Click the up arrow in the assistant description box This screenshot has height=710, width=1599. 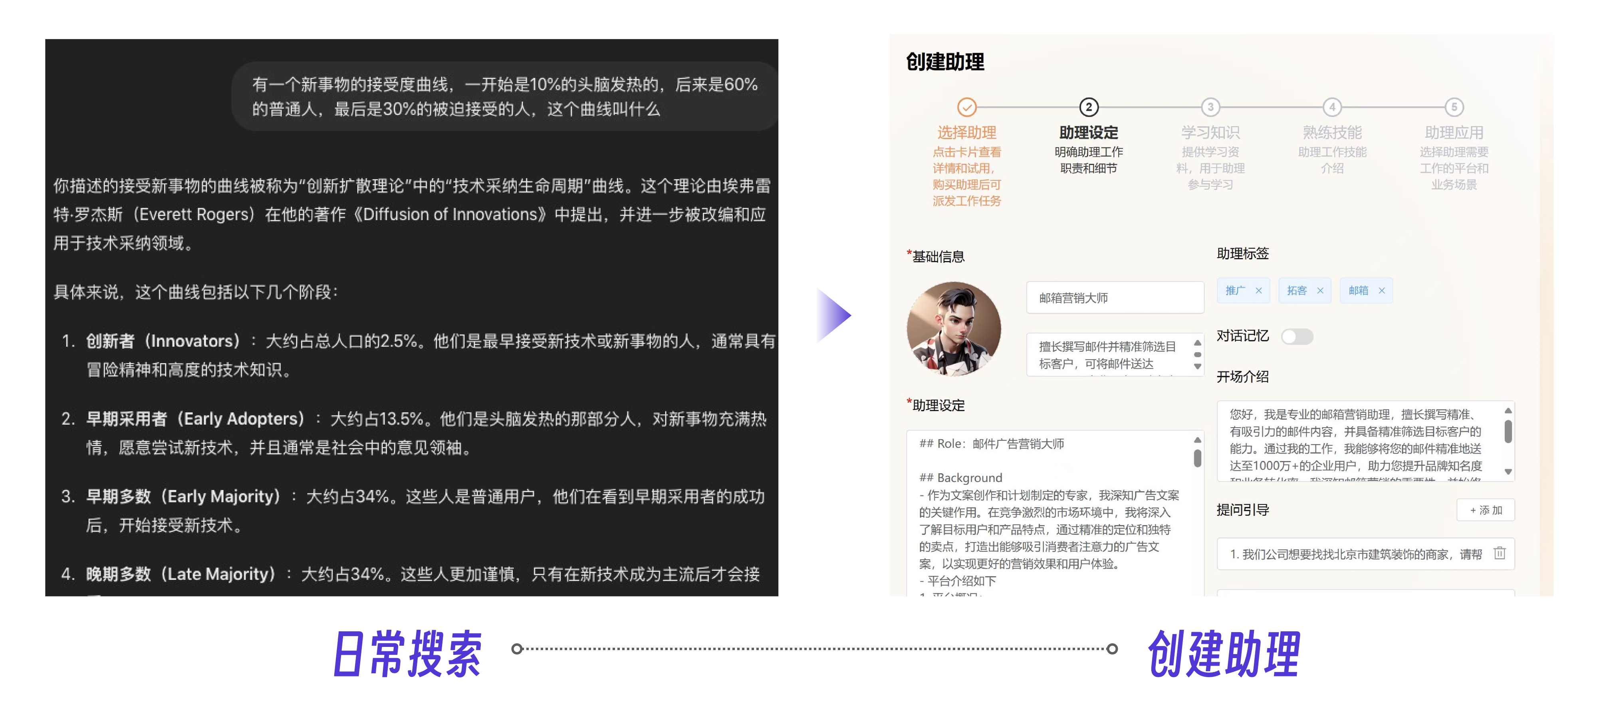(x=1197, y=343)
